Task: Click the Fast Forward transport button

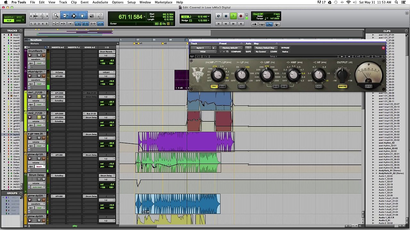Action: pos(233,24)
